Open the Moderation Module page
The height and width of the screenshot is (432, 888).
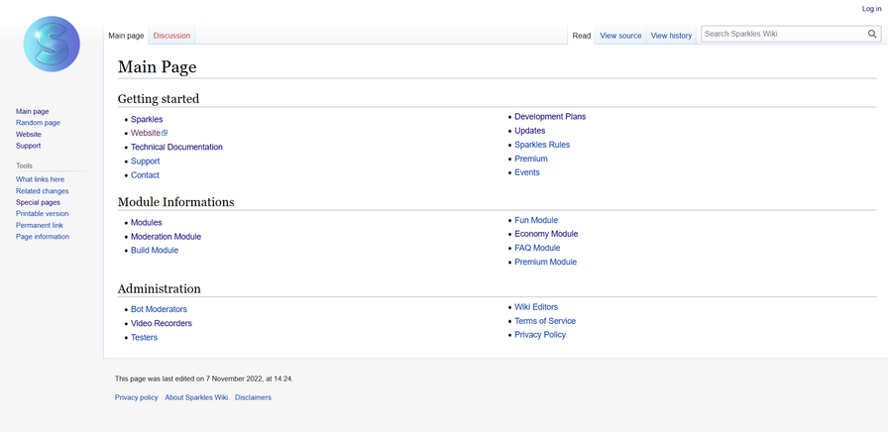click(166, 237)
